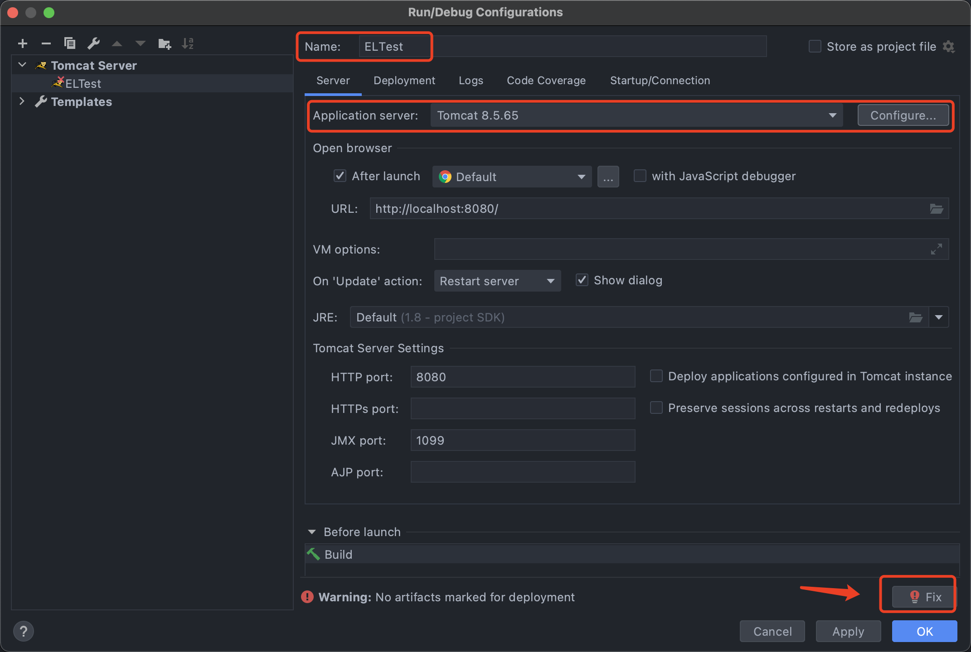Click the Configure application server button
971x652 pixels.
[903, 114]
